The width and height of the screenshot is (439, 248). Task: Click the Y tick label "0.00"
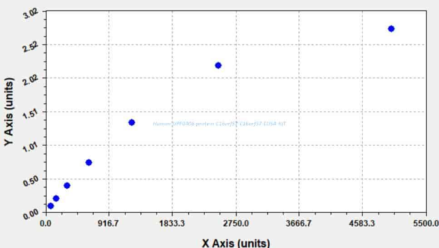[x=30, y=214]
